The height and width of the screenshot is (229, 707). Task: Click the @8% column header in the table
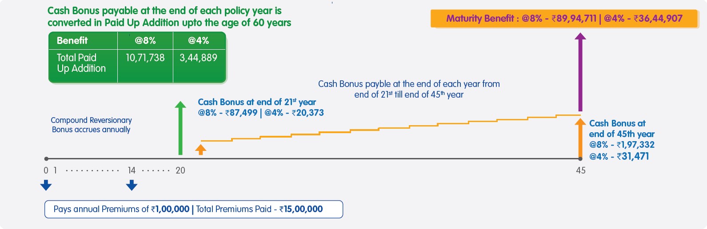click(x=145, y=41)
